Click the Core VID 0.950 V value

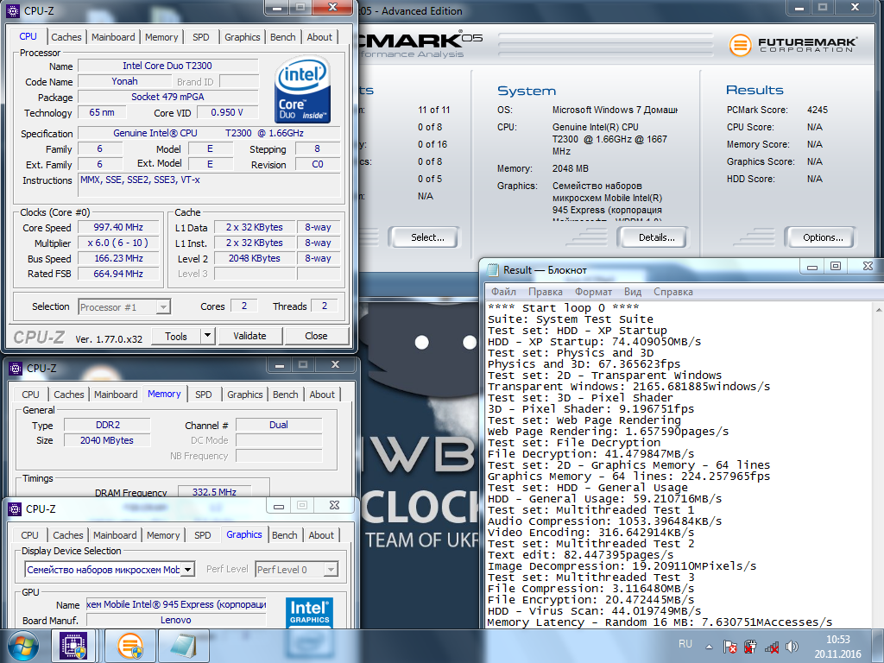pyautogui.click(x=227, y=112)
